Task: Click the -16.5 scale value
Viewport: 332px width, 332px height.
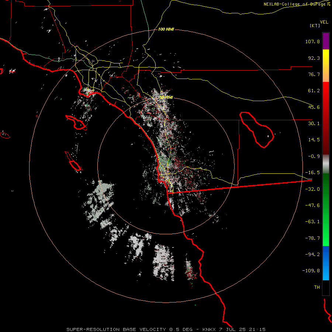Action: coord(312,173)
